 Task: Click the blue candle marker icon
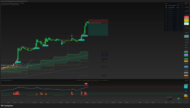point(62,41)
